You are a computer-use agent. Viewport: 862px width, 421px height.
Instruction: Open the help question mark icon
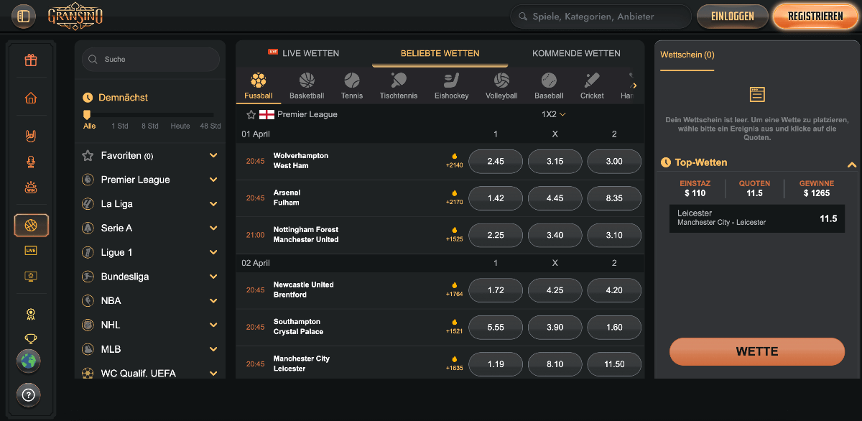[29, 394]
